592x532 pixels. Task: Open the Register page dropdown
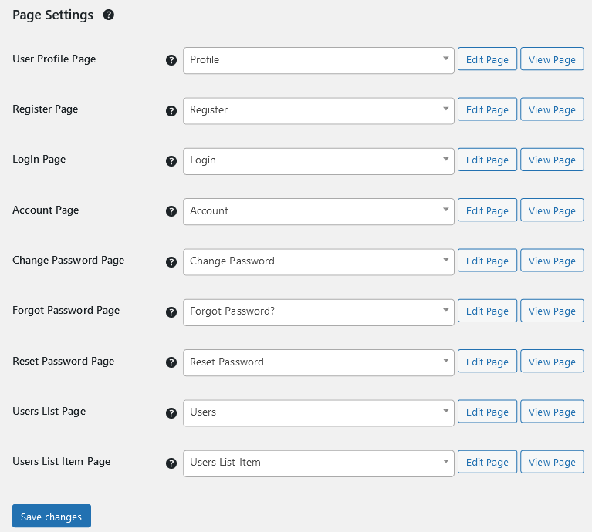point(319,111)
